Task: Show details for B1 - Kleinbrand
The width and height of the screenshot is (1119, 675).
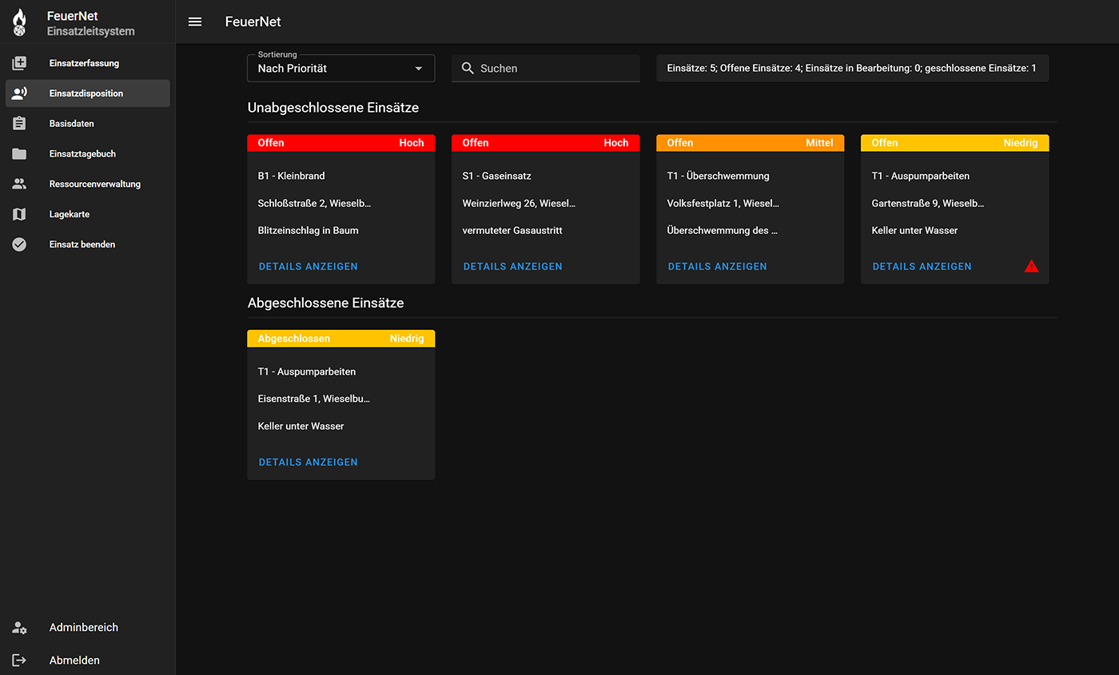Action: pos(308,267)
